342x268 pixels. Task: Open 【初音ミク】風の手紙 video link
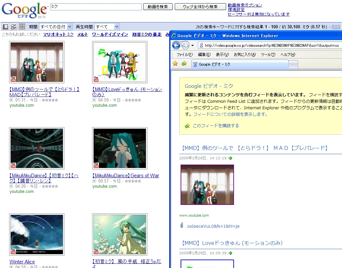[127, 263]
